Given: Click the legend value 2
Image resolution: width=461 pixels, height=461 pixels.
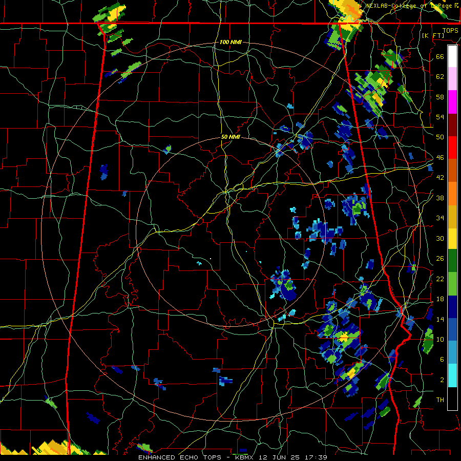Looking at the screenshot, I should 442,380.
